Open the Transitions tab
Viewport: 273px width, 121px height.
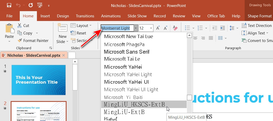[85, 16]
